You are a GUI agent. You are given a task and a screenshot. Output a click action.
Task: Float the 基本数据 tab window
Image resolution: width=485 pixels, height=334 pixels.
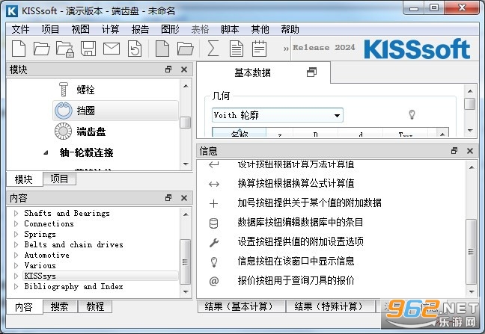click(x=311, y=72)
